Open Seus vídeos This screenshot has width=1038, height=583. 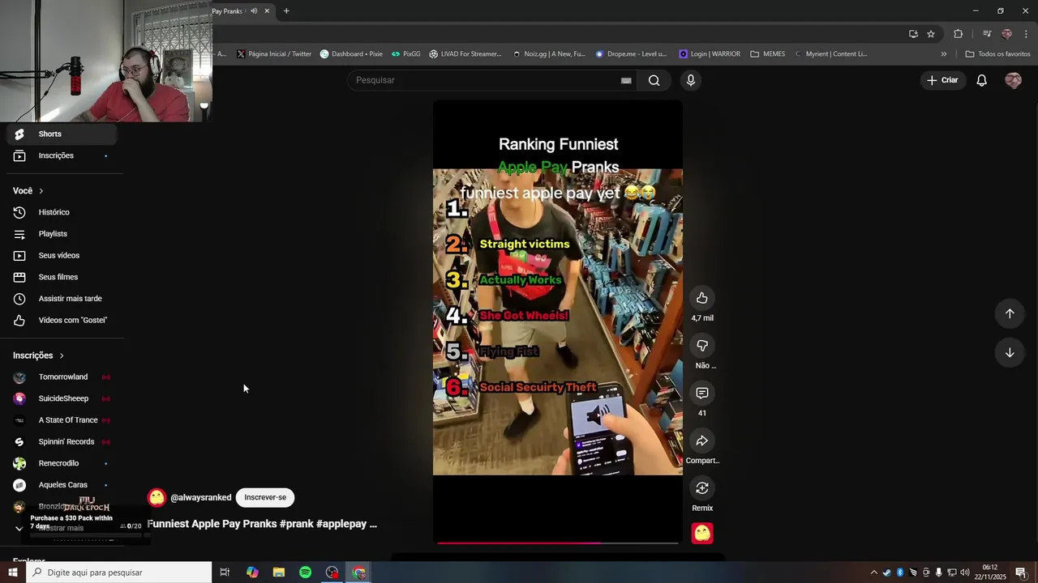click(62, 256)
